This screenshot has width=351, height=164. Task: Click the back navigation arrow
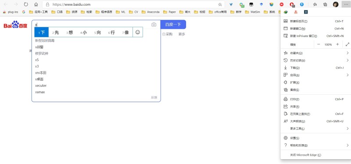[x=6, y=4]
